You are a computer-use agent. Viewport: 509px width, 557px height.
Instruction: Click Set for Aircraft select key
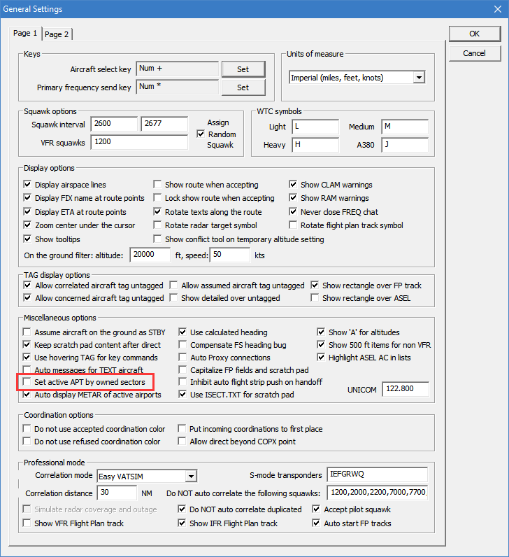click(243, 69)
